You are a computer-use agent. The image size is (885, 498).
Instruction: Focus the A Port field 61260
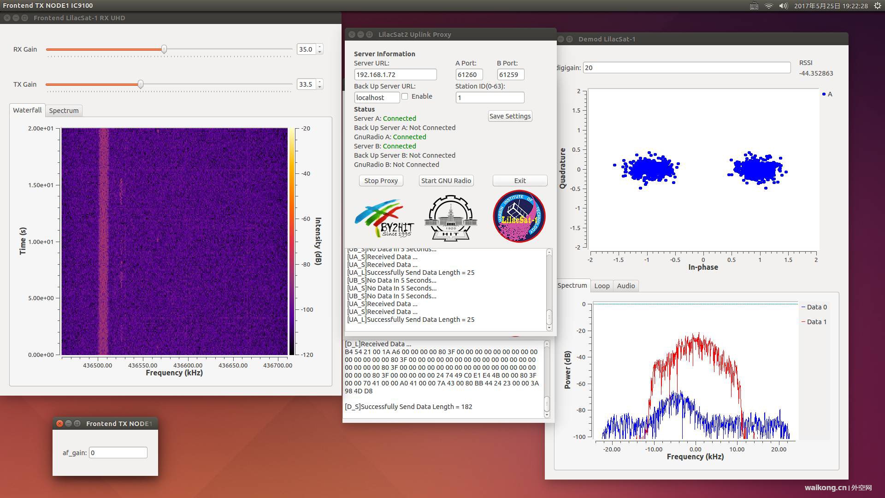(x=469, y=75)
